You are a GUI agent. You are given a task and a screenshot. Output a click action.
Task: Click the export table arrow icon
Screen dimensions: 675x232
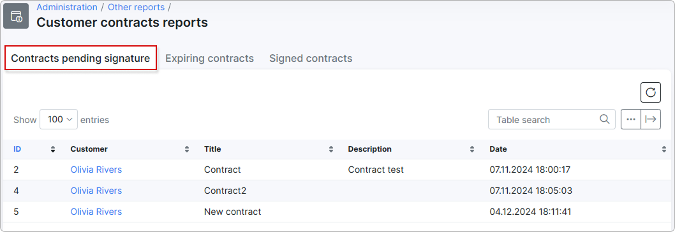[651, 119]
